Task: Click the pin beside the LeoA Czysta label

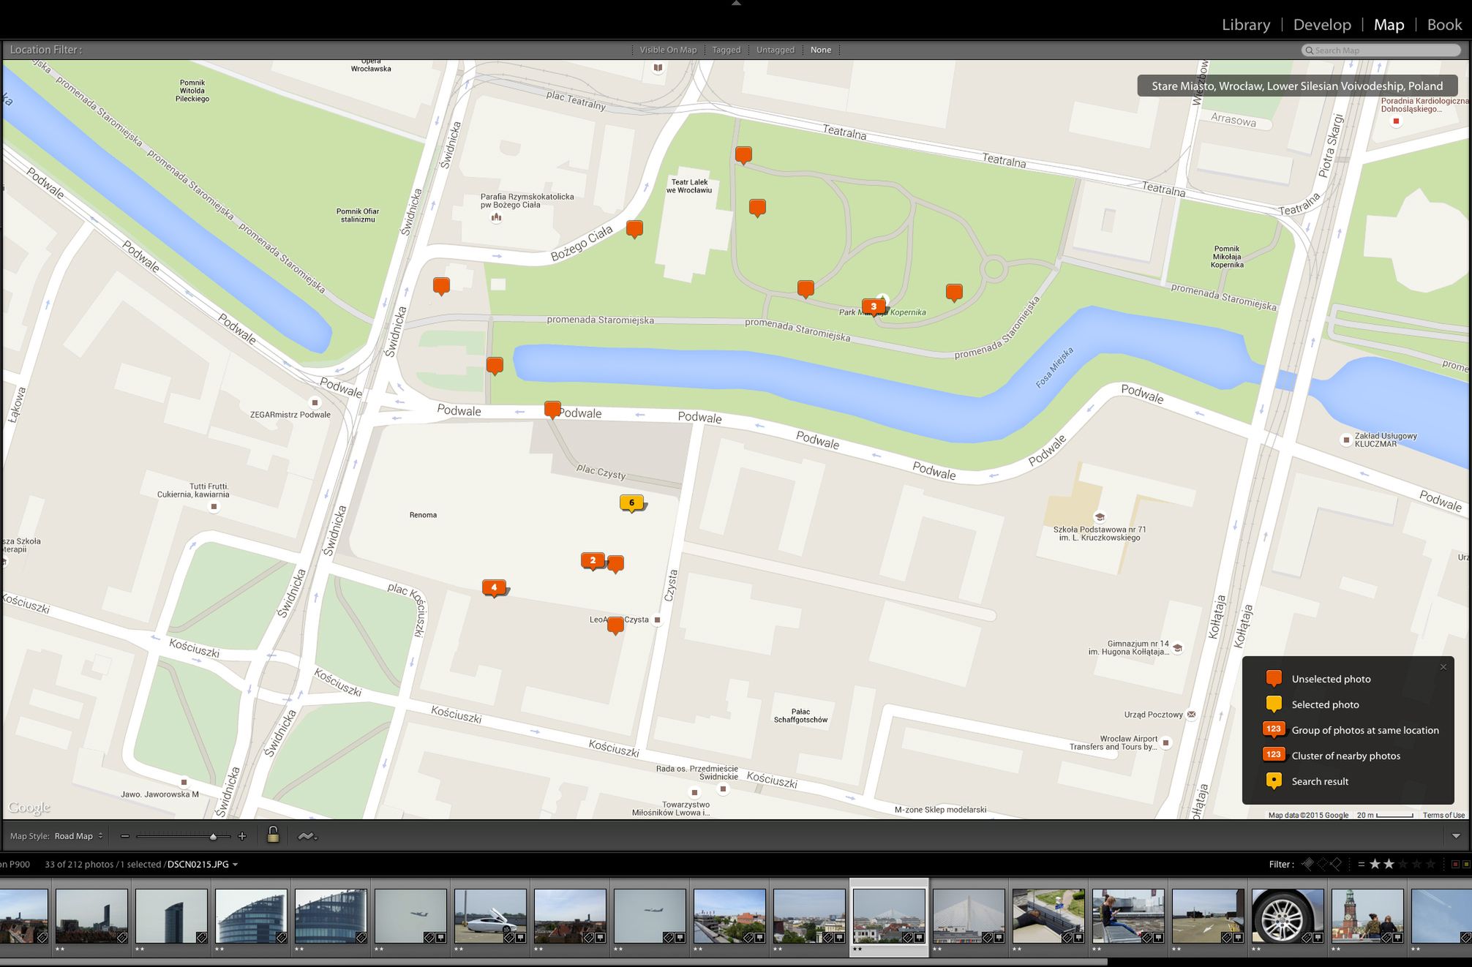Action: tap(615, 625)
